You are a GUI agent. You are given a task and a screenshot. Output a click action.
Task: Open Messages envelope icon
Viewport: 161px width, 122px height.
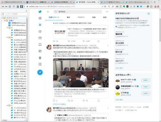click(x=40, y=38)
